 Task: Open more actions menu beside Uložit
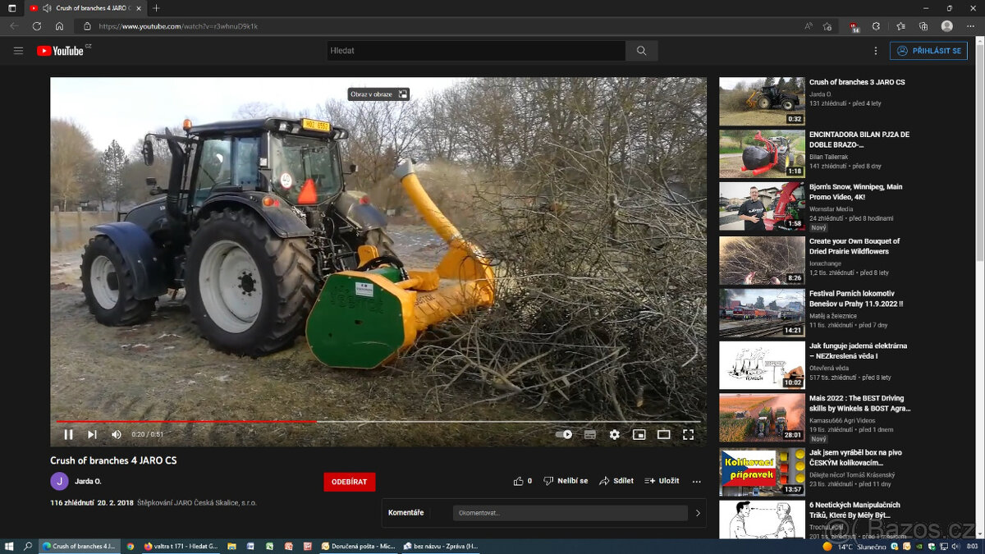[697, 482]
